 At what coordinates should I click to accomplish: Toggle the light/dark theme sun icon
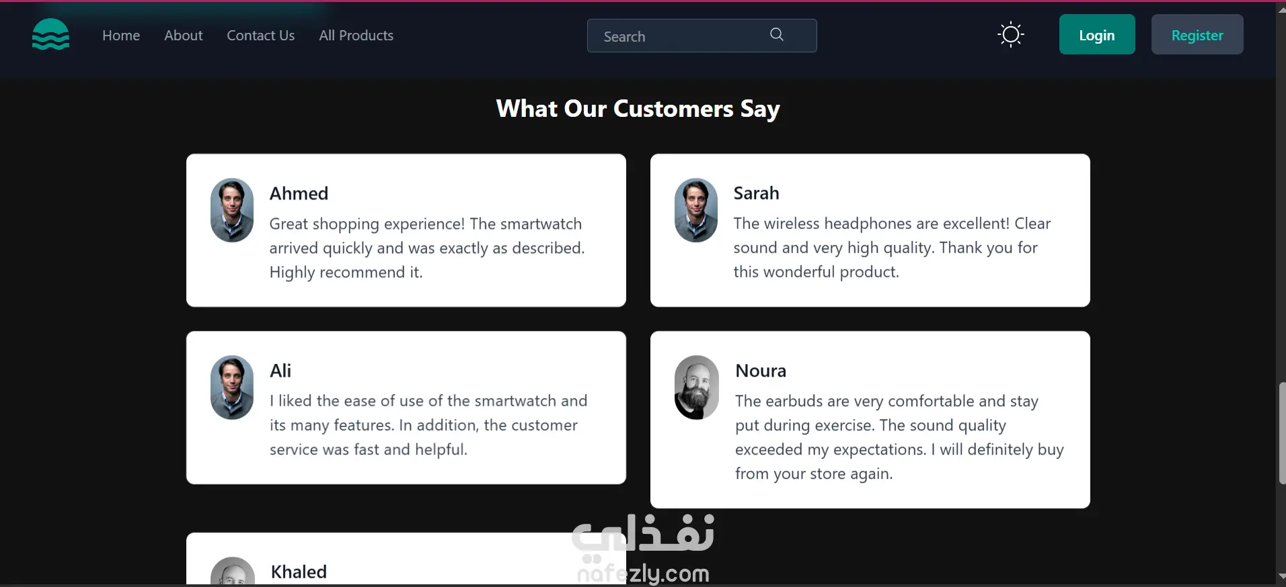(x=1010, y=34)
